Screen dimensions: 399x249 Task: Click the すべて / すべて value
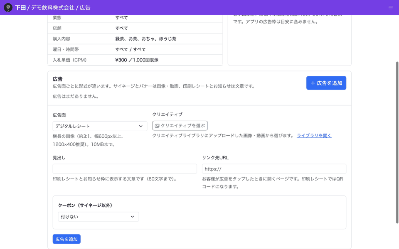[x=131, y=49]
